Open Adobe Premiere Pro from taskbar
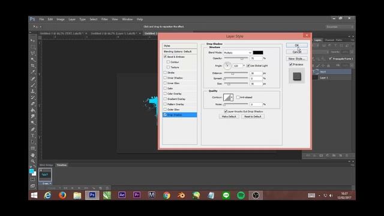384x216 pixels. click(x=137, y=195)
